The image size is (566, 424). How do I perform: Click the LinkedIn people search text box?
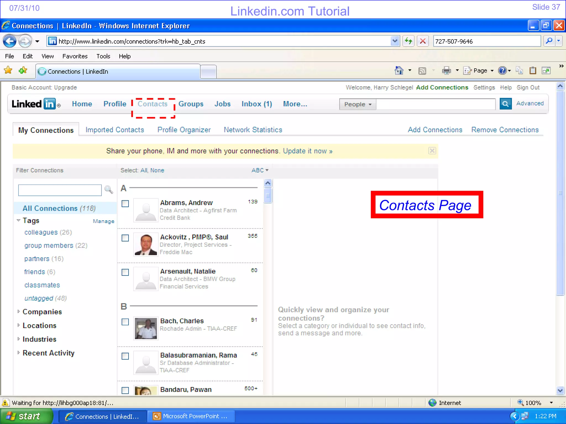436,104
